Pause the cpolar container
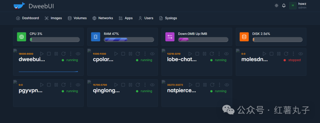The image size is (320, 123). click(x=130, y=54)
